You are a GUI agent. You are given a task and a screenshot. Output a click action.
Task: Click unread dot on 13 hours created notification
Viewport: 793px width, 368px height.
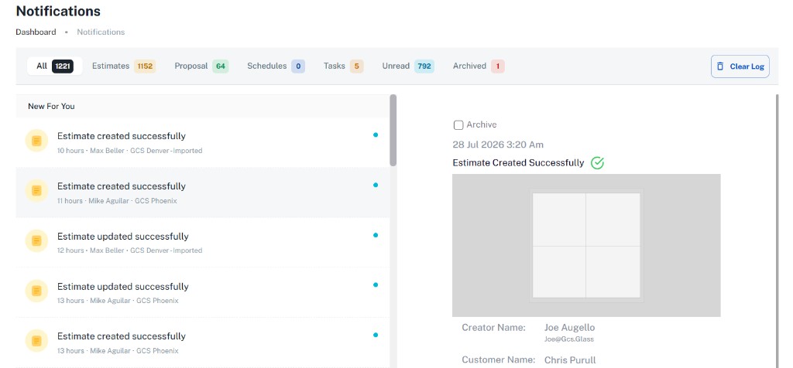click(376, 335)
